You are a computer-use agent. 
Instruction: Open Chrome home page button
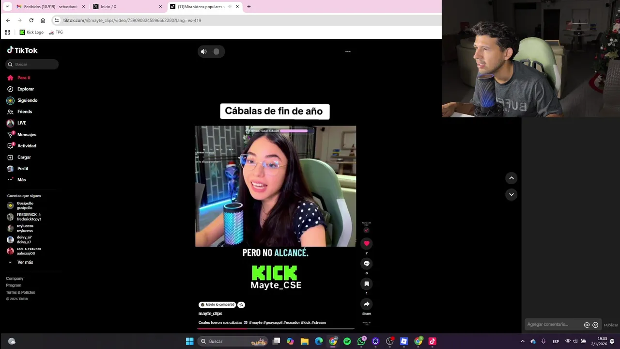coord(43,20)
